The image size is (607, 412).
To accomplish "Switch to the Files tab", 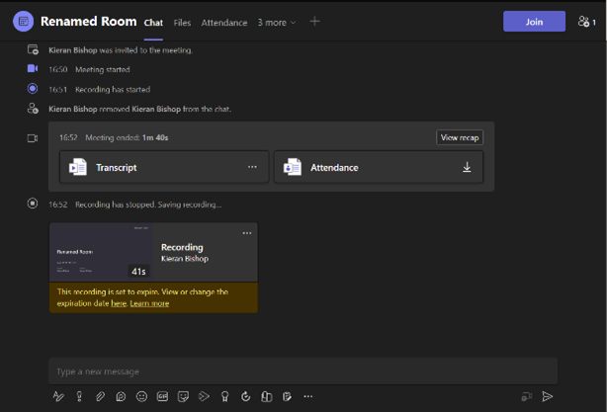I will 182,23.
